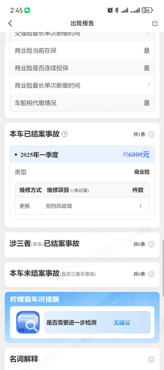
Task: Tap the Bluetooth status icon
Action: (117, 10)
